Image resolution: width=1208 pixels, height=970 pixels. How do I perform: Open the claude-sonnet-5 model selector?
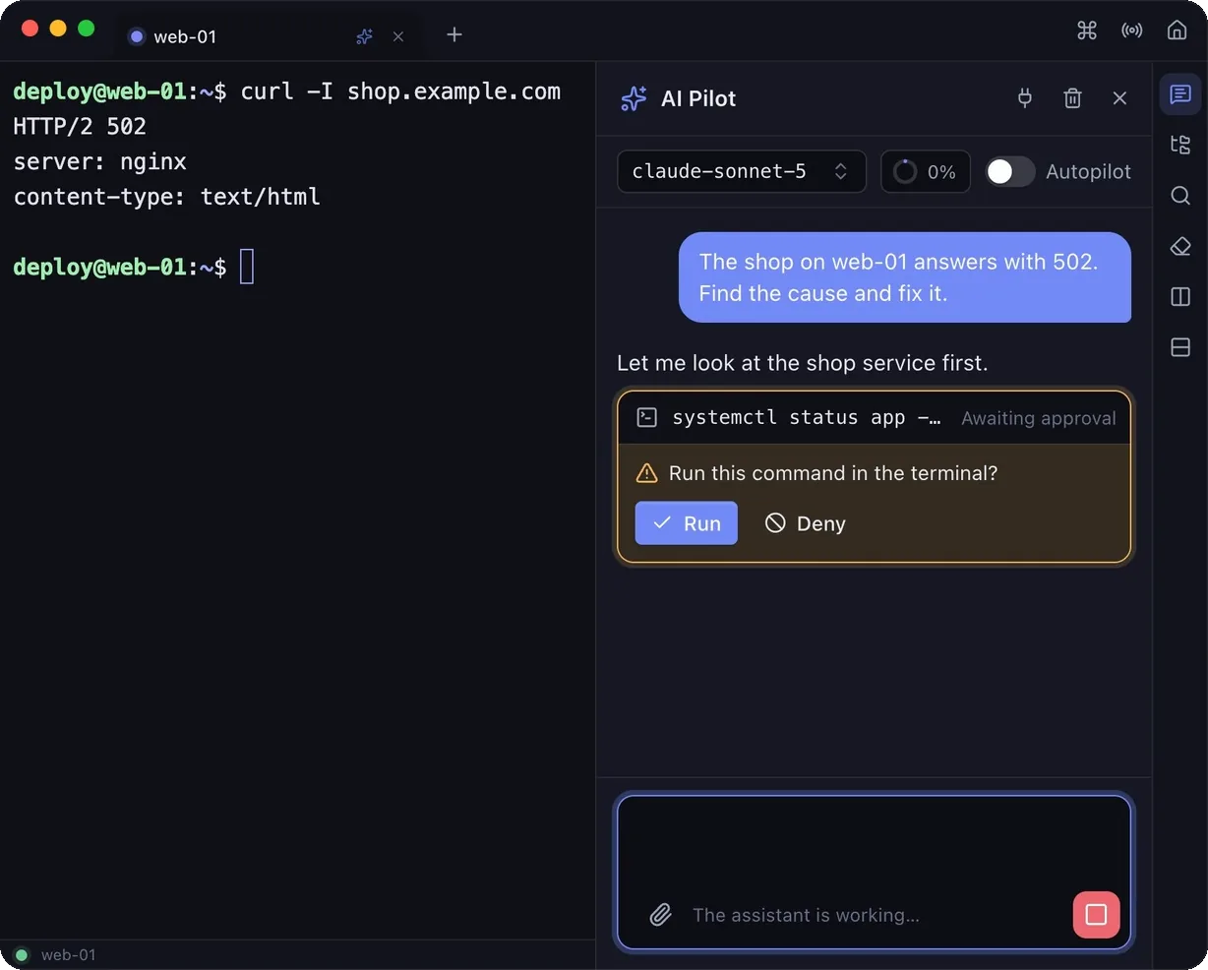point(742,171)
